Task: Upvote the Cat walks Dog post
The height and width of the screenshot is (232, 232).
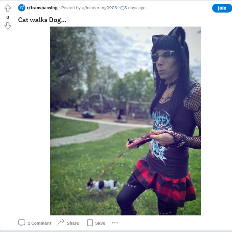Action: pyautogui.click(x=7, y=8)
